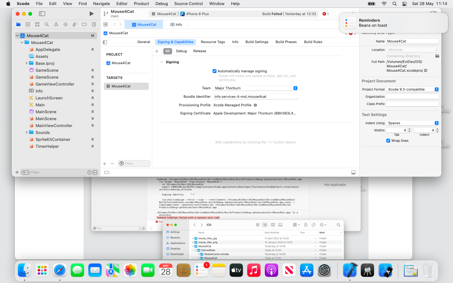The width and height of the screenshot is (453, 283).
Task: Open the Debug navigator spray icon
Action: click(75, 25)
